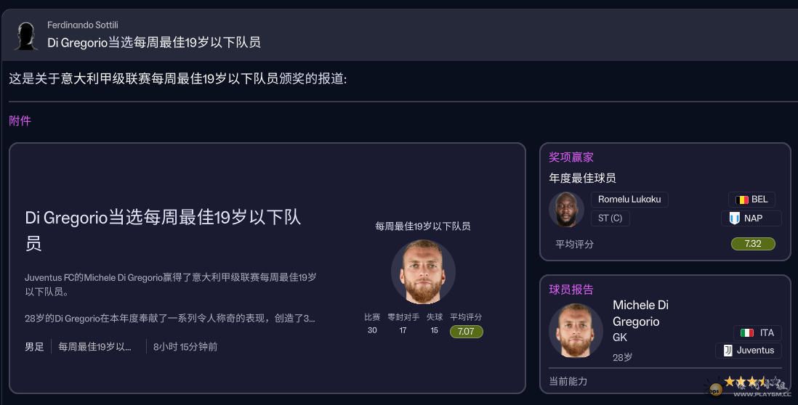
Task: Open the Juventus club crest chip
Action: pos(748,351)
